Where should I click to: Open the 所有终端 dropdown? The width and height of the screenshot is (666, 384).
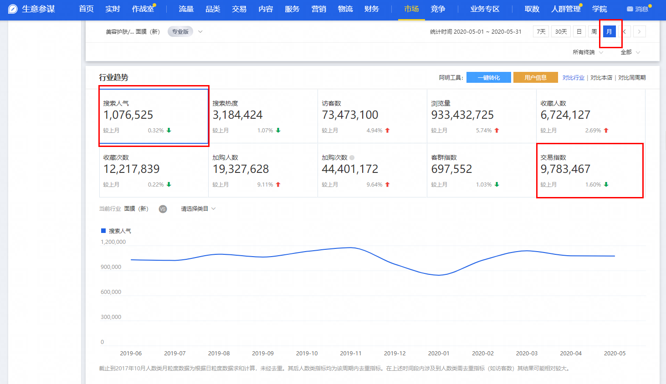[588, 52]
